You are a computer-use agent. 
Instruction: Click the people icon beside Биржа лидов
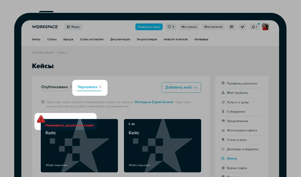223,168
